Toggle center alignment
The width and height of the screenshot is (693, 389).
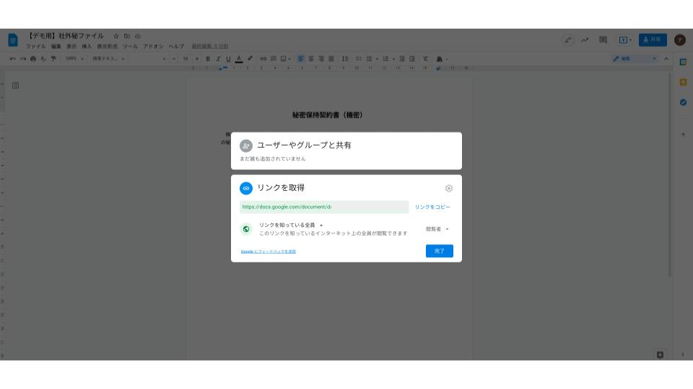click(x=311, y=58)
